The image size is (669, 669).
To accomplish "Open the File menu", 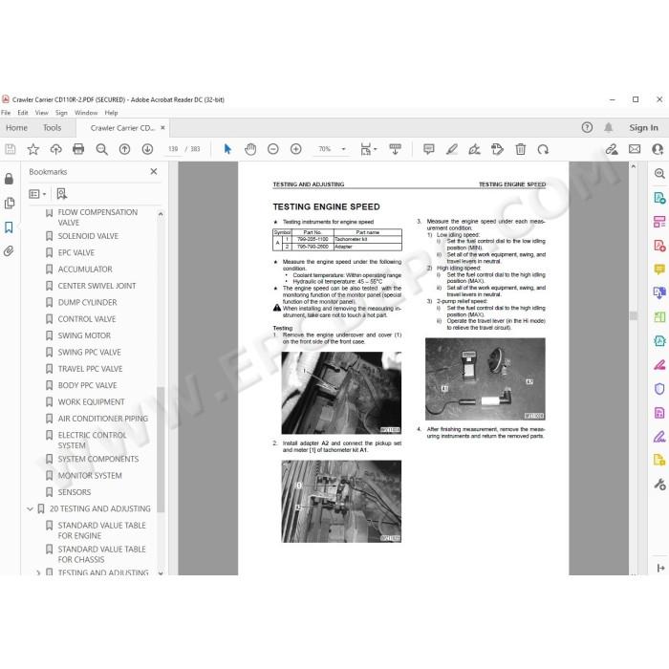I will (x=6, y=113).
